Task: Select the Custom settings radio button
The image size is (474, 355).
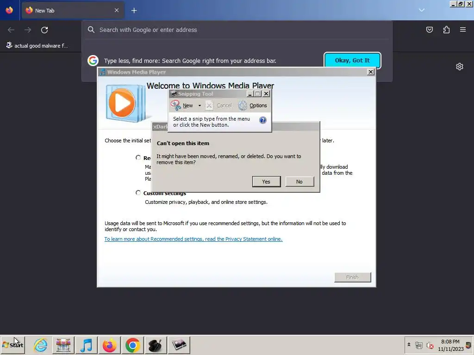Action: [138, 193]
